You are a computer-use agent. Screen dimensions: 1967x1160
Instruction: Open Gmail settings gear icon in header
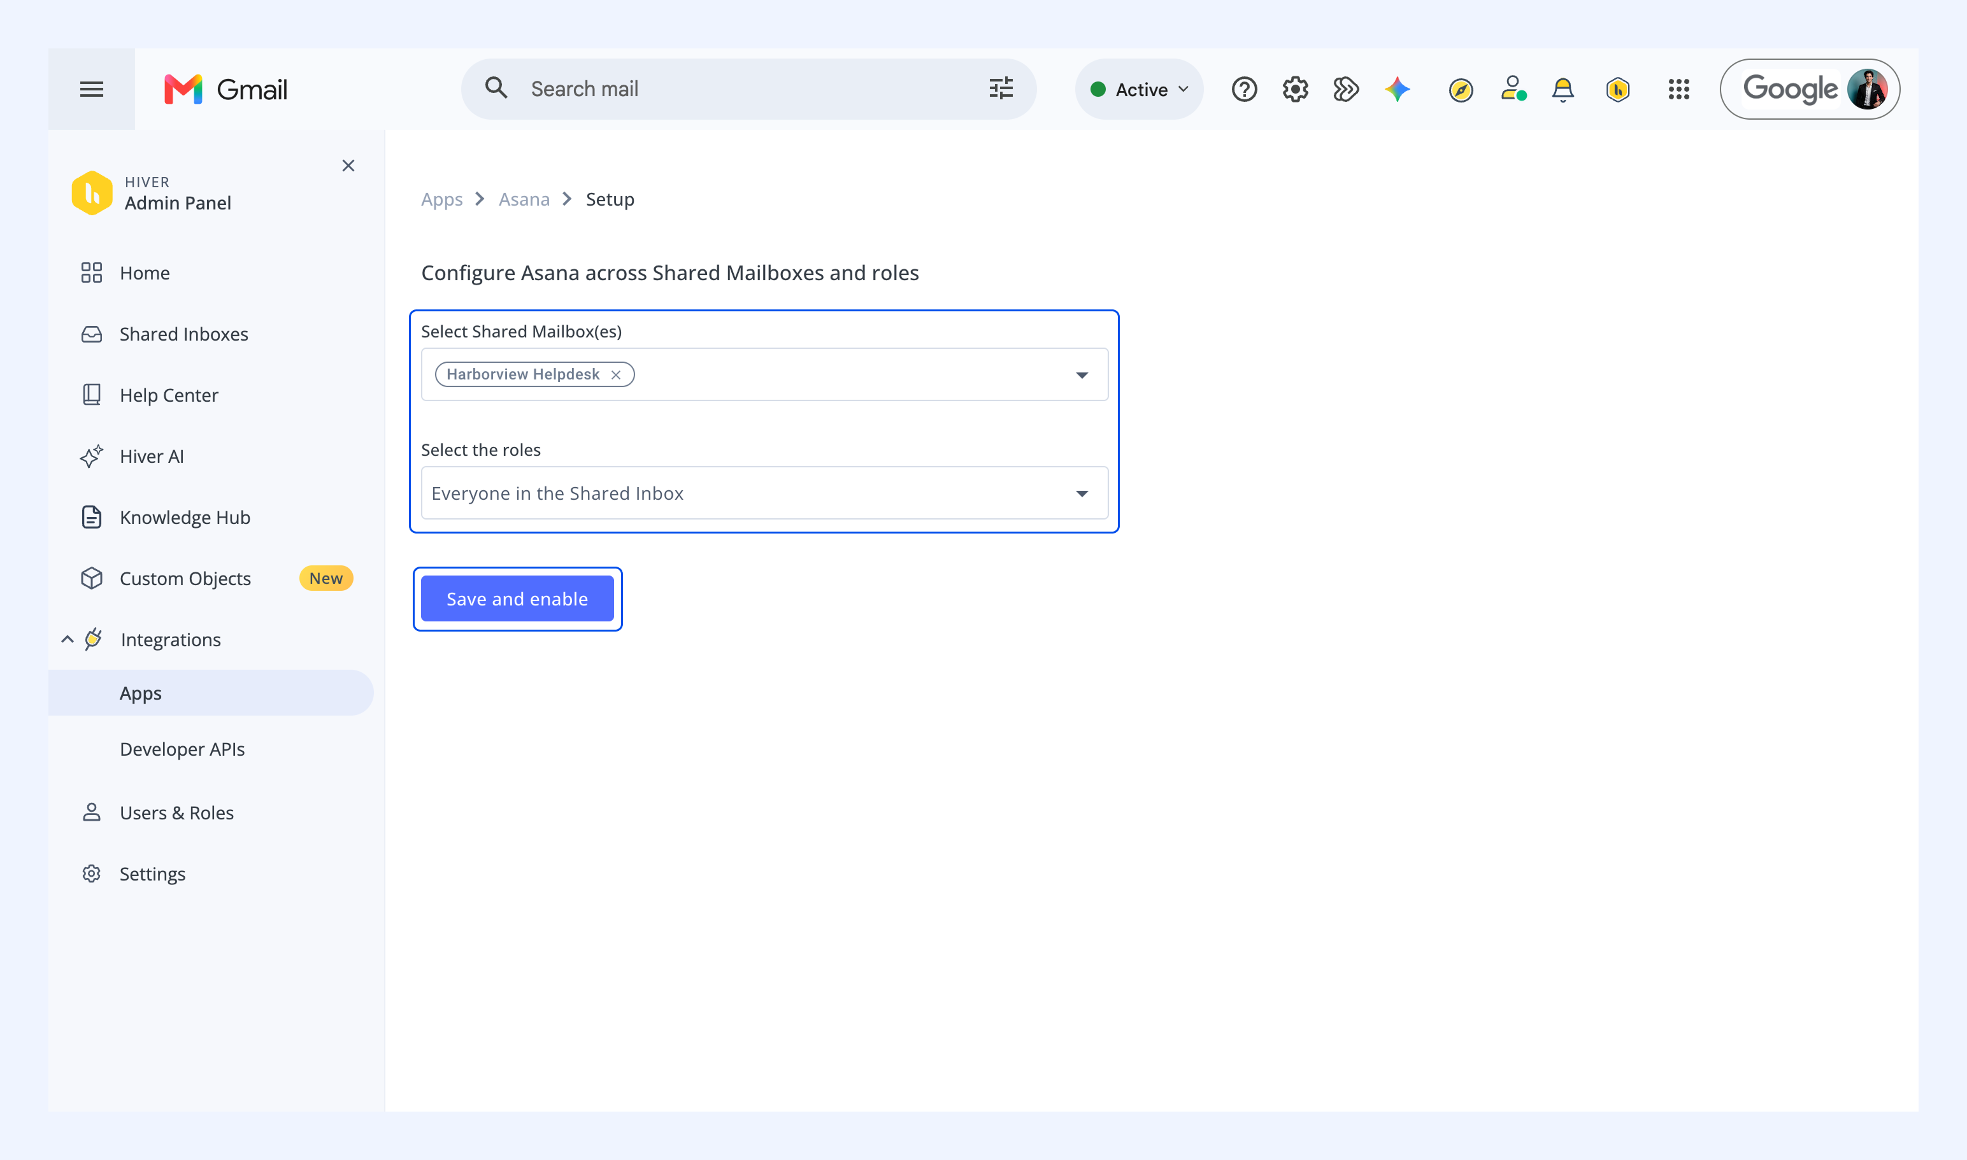[x=1295, y=89]
